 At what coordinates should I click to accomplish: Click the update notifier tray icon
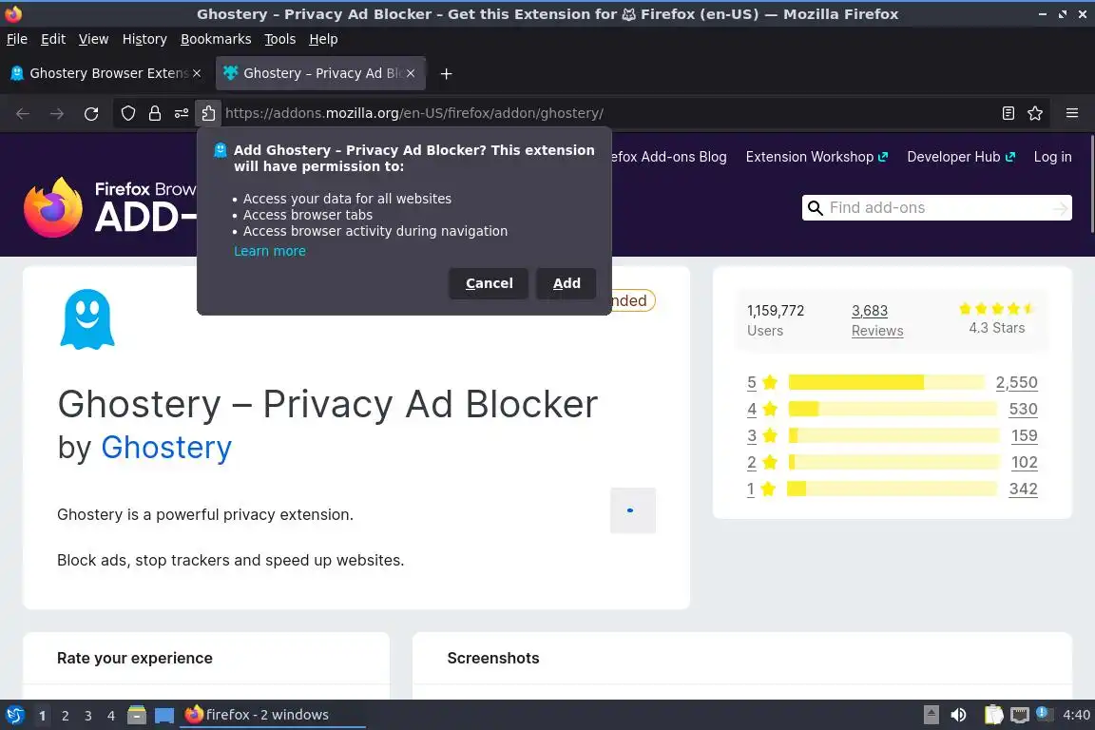[x=1043, y=713]
